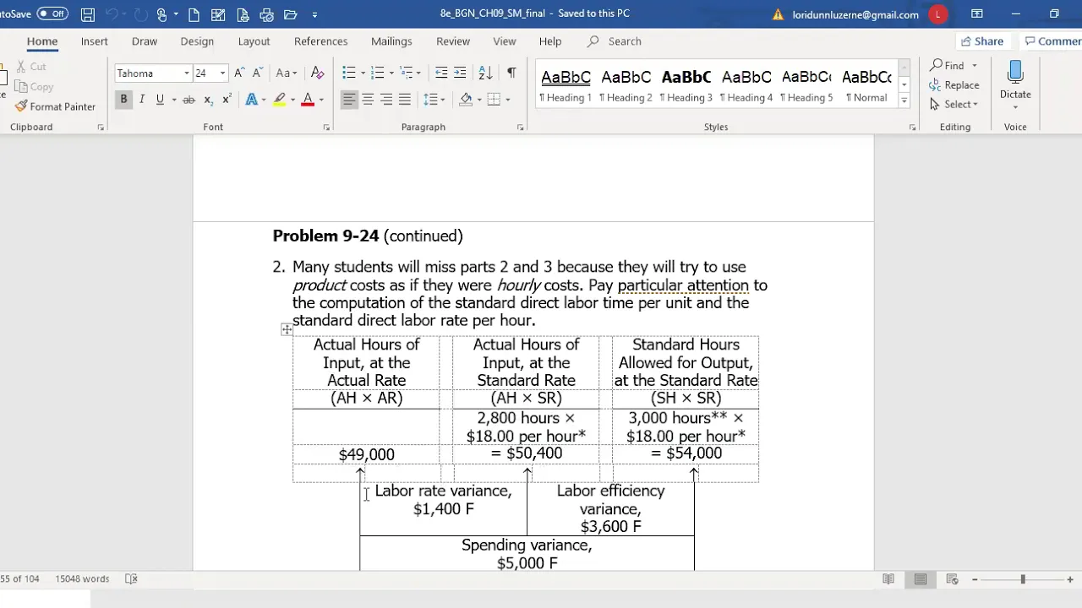
Task: Apply the Normal style
Action: coord(866,86)
